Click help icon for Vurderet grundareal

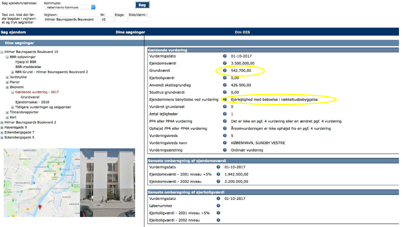coord(225,107)
